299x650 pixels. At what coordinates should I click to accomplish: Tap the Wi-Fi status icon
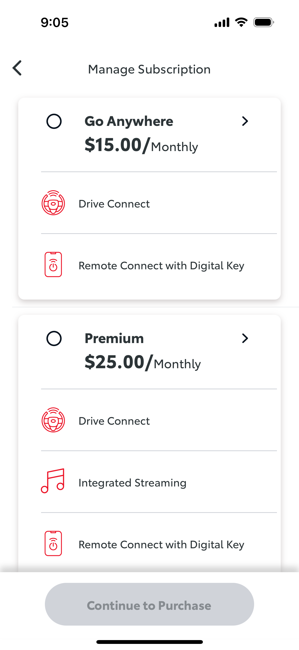[241, 22]
